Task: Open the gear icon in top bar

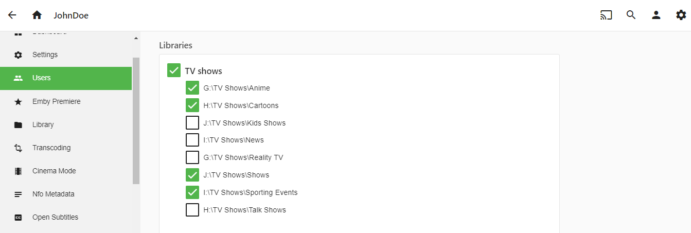Action: coord(681,15)
